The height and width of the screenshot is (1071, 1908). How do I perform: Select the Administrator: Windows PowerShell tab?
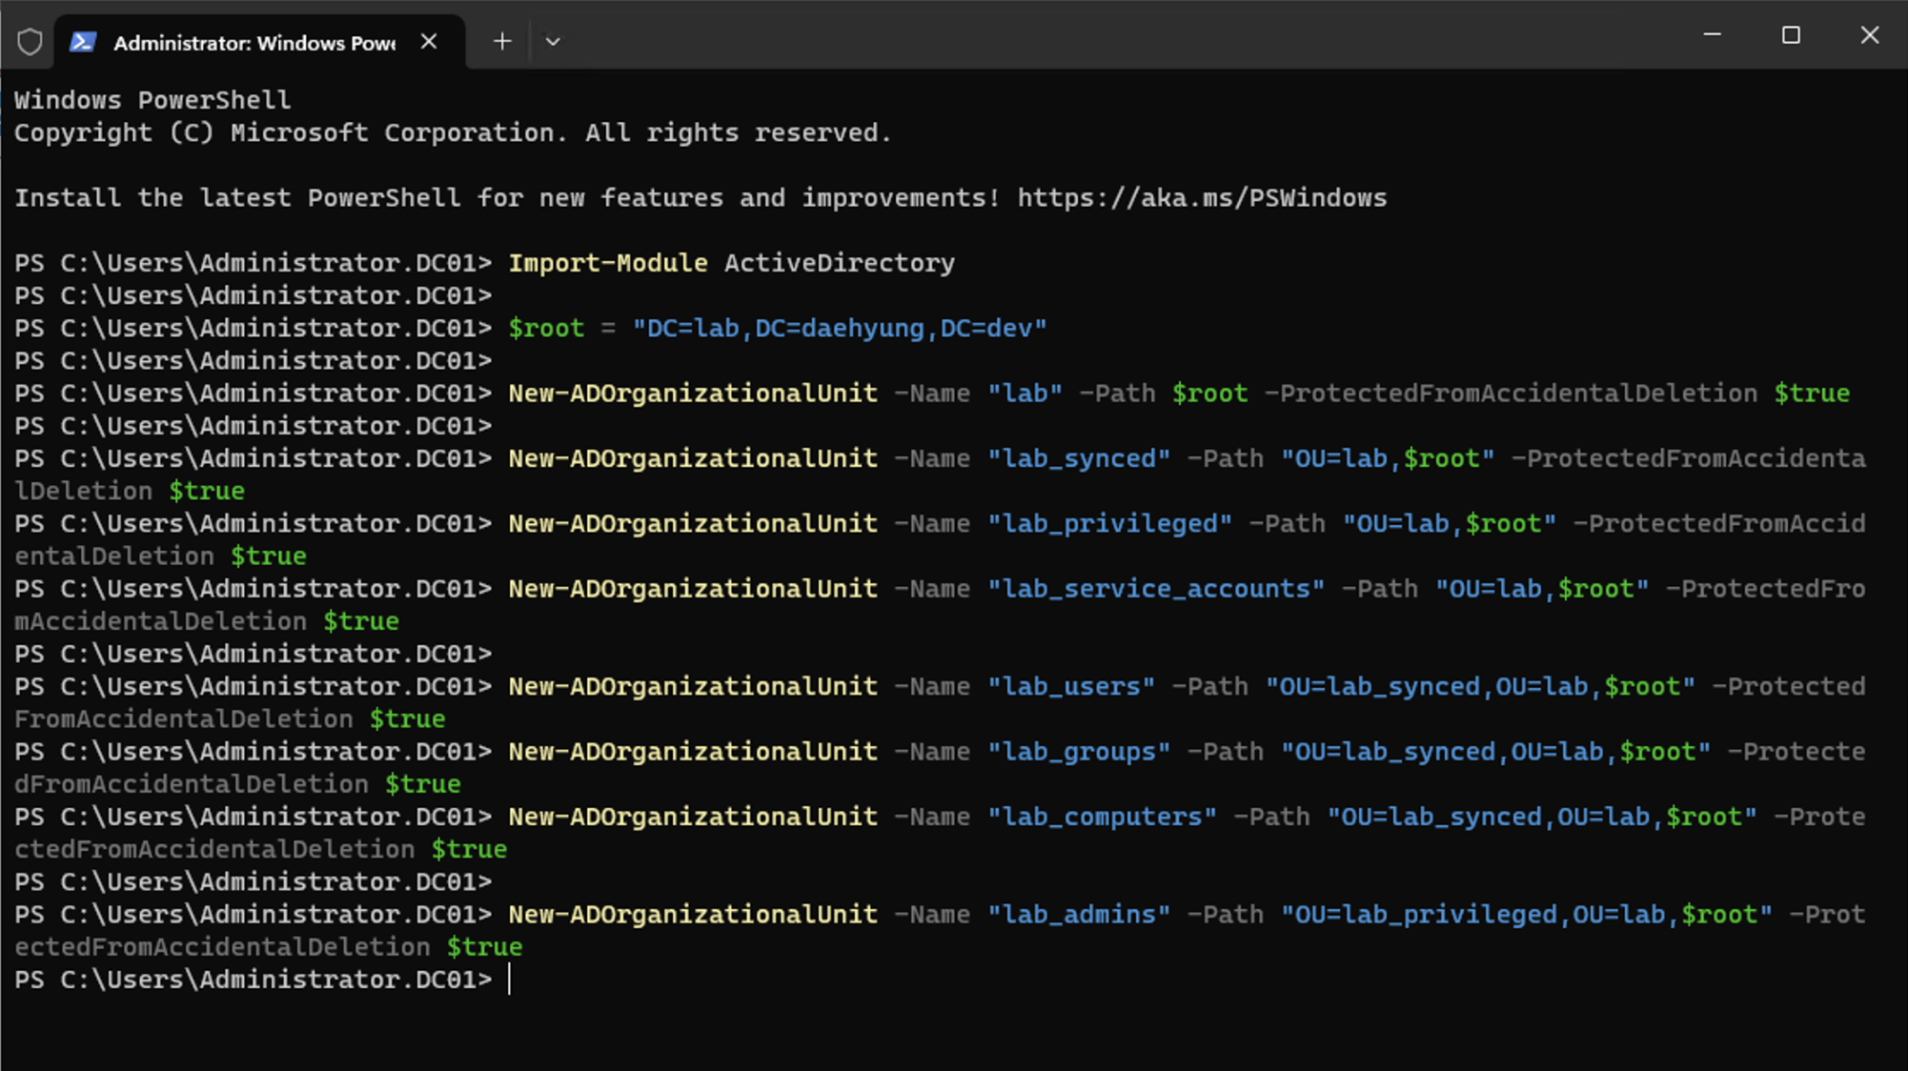(x=260, y=42)
